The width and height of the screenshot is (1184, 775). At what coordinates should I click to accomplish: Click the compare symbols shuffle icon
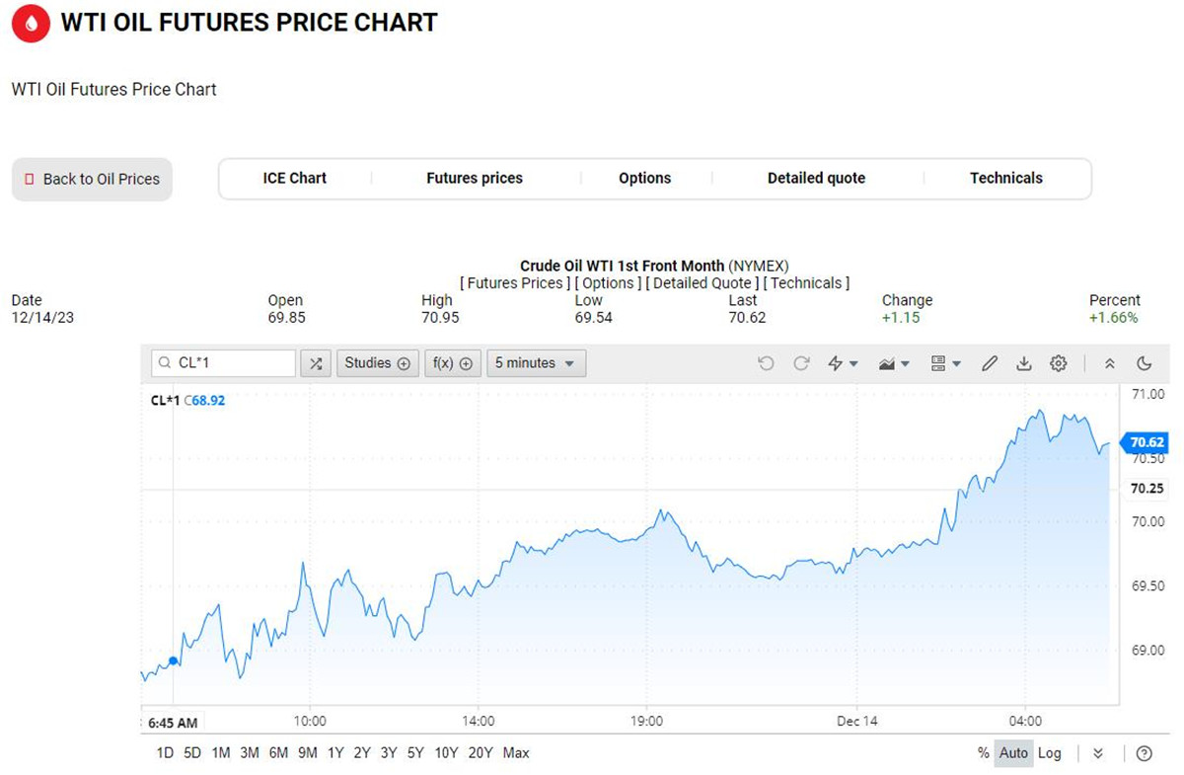tap(316, 363)
